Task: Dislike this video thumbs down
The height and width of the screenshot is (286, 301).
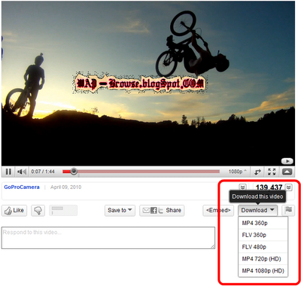Action: tap(38, 211)
